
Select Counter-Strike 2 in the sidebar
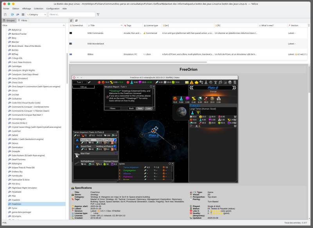[x=19, y=123]
